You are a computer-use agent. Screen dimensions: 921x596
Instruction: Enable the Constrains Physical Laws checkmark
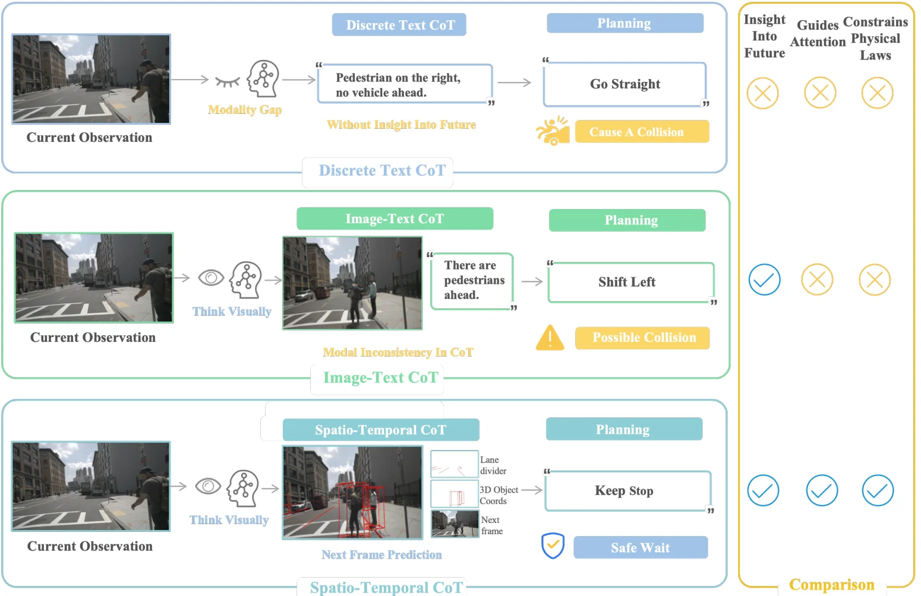(x=877, y=490)
